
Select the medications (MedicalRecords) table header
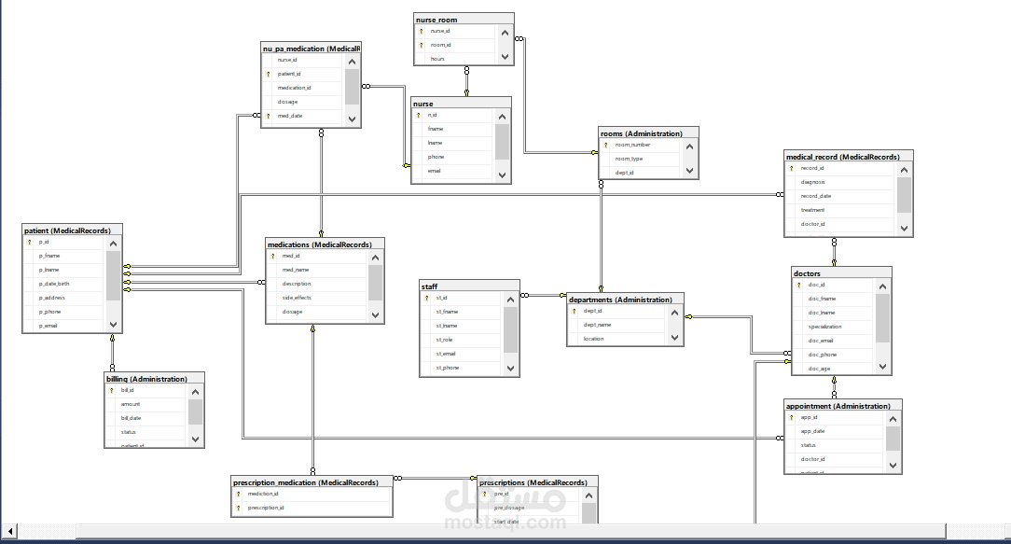(x=325, y=244)
